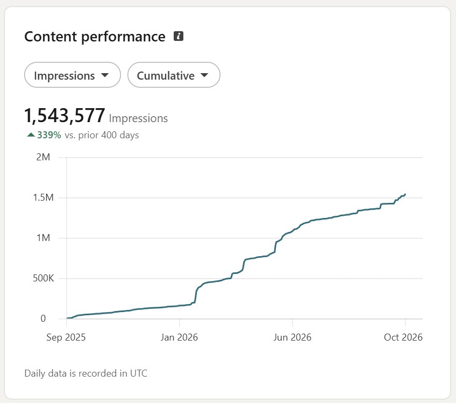Screen dimensions: 456x403
Task: Click the 'vs. prior 400 days' text
Action: tap(102, 135)
